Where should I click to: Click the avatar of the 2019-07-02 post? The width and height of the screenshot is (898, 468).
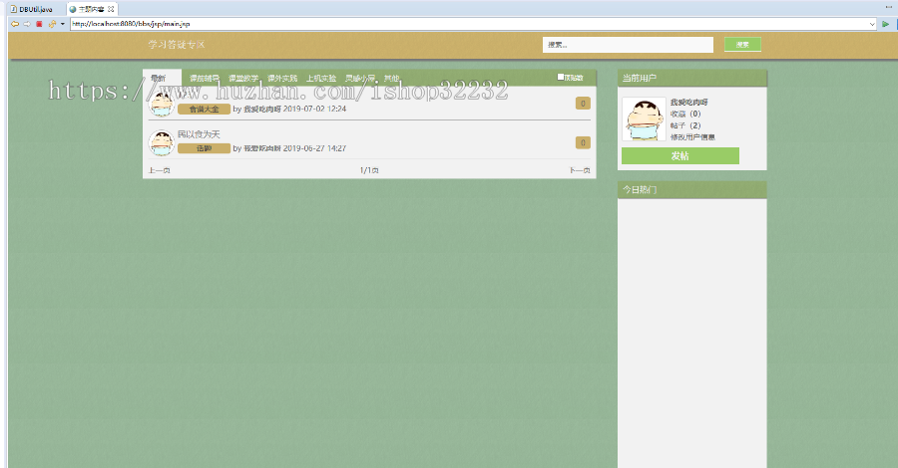(x=162, y=104)
